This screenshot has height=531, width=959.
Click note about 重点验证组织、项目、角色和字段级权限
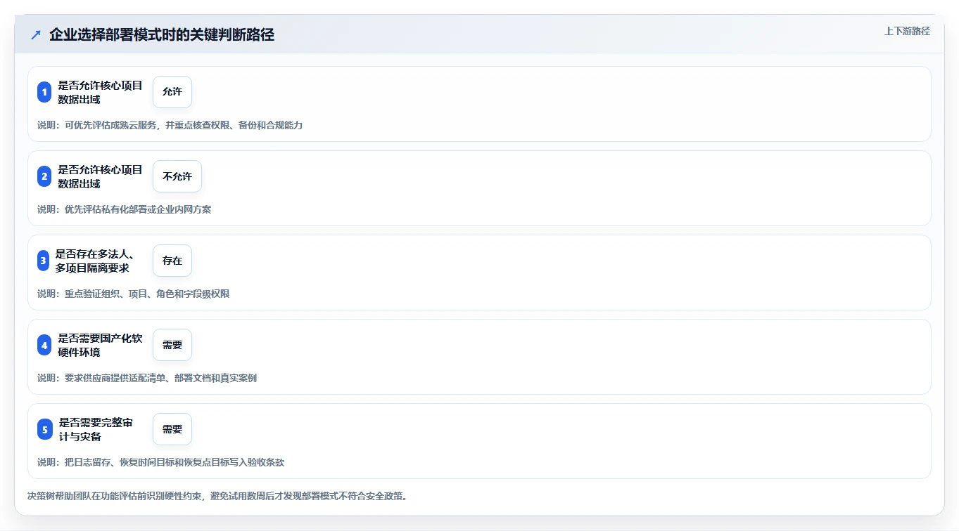click(133, 294)
